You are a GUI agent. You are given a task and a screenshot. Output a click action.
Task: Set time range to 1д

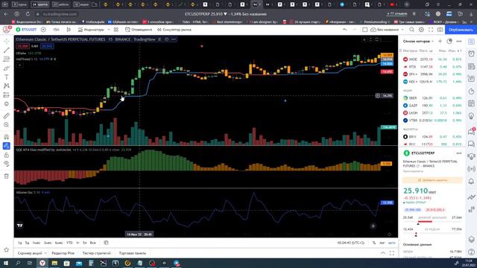coord(20,243)
